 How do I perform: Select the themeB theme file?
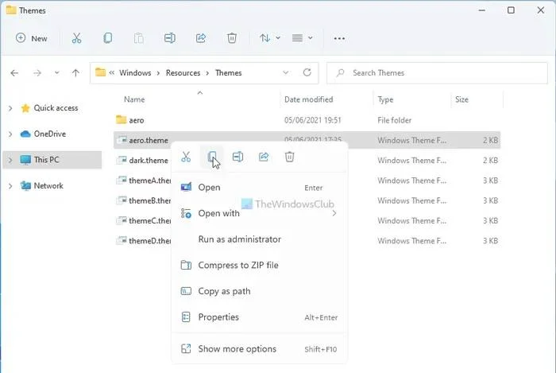[149, 201]
